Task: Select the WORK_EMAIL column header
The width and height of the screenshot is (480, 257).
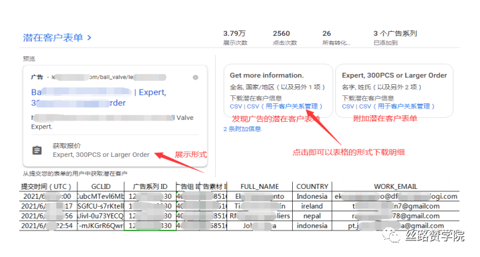Action: click(x=396, y=186)
